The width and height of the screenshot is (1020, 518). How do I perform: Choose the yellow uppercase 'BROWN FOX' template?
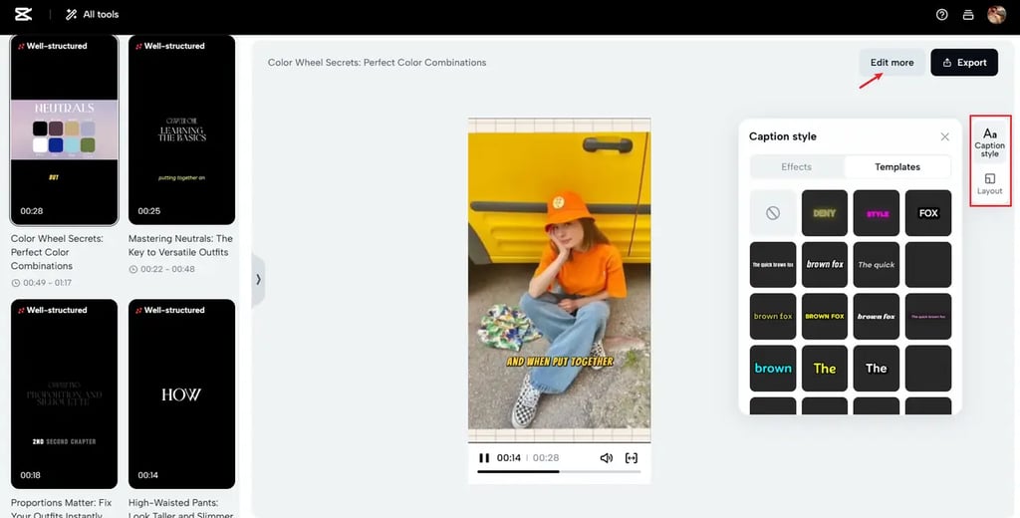click(824, 316)
